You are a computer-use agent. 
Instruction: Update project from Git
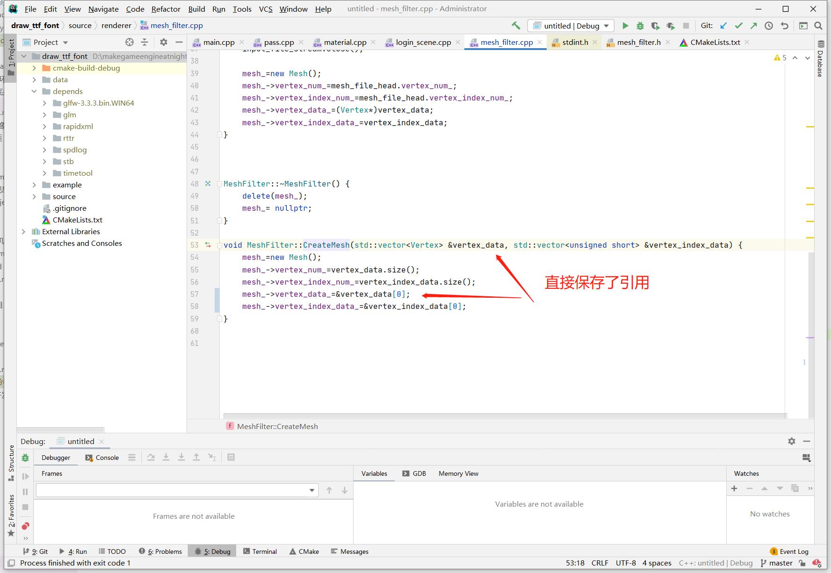point(723,26)
